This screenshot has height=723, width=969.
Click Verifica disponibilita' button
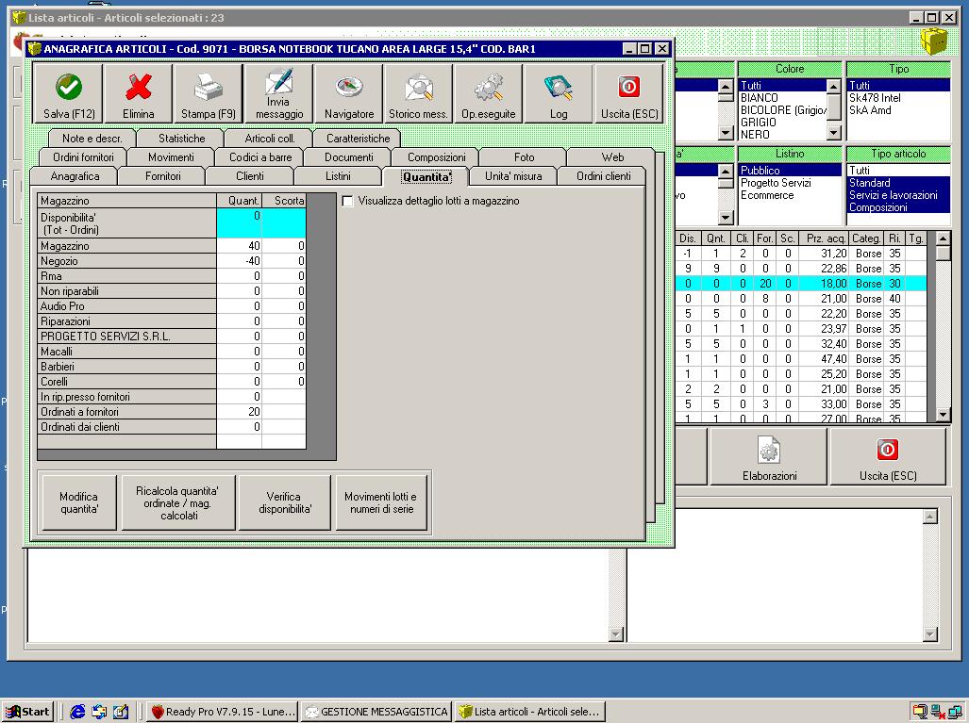pyautogui.click(x=284, y=502)
